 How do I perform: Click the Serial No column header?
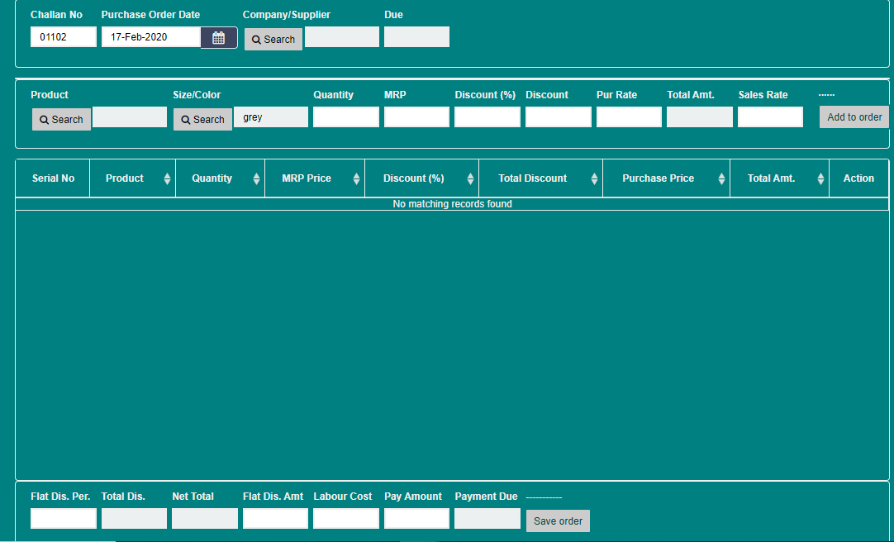point(53,178)
